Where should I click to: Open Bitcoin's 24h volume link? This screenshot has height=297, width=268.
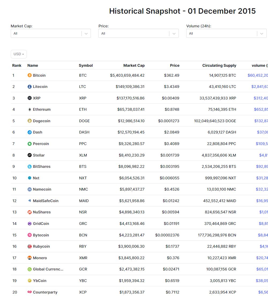click(x=258, y=75)
